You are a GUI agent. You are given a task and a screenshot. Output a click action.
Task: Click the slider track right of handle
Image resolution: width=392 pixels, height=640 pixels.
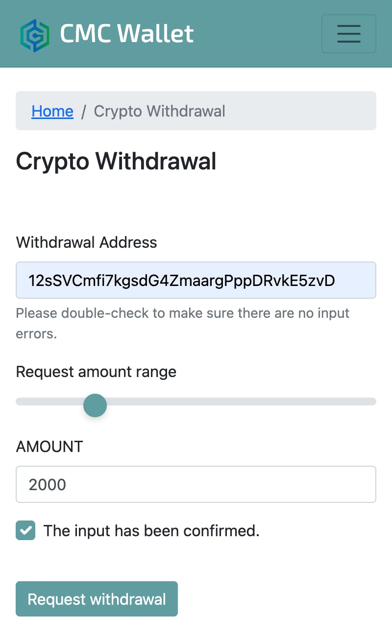245,402
